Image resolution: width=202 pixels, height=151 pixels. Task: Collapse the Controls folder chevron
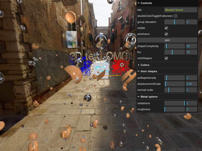pyautogui.click(x=139, y=3)
